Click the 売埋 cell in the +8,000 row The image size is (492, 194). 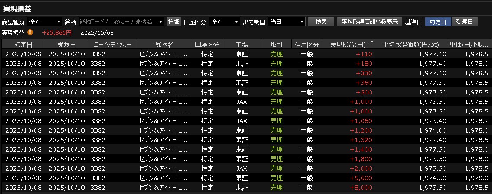click(x=277, y=188)
